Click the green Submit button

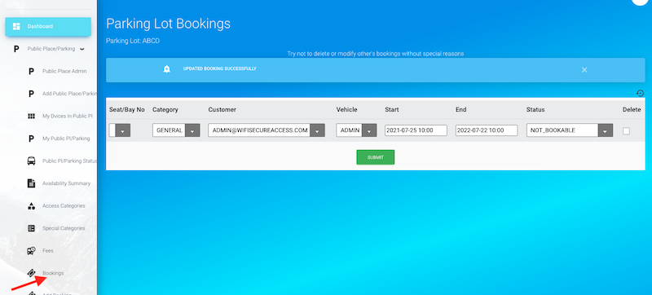click(x=376, y=157)
